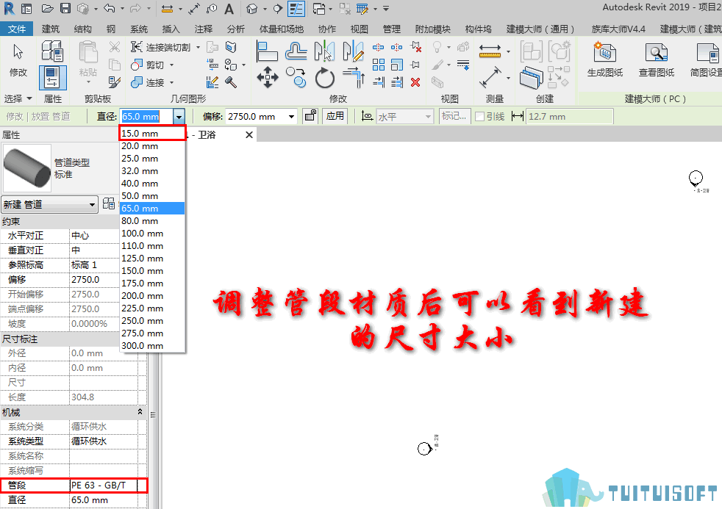Click the Copy tool icon
722x509 pixels.
[x=296, y=77]
